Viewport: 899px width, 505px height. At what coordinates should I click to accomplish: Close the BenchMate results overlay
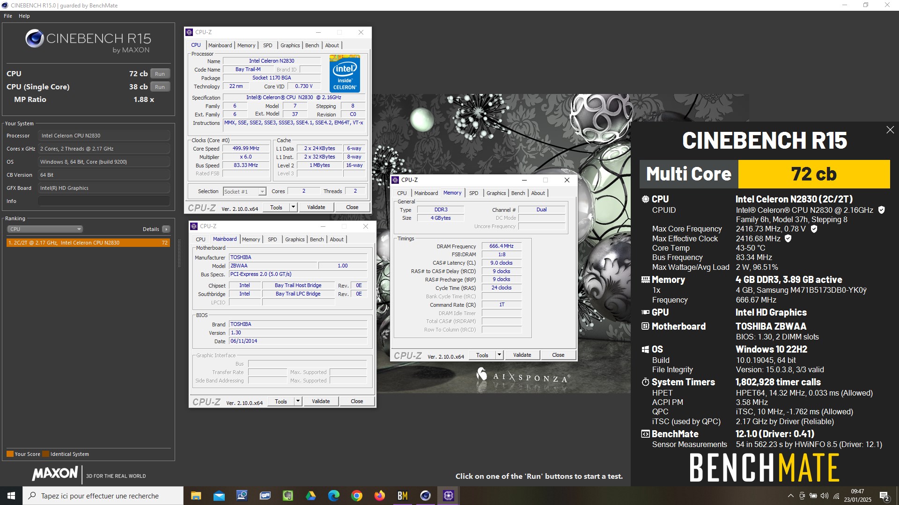890,130
